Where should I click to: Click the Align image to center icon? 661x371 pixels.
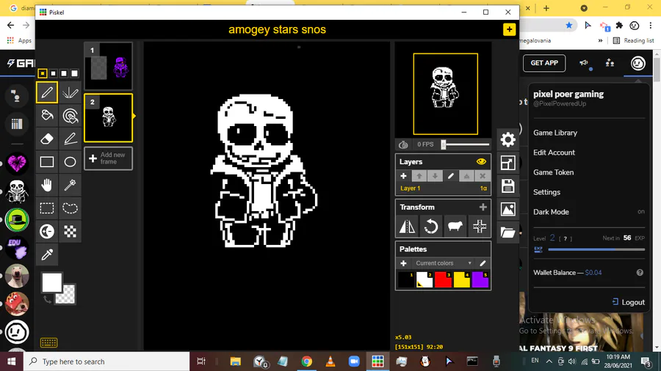(480, 227)
